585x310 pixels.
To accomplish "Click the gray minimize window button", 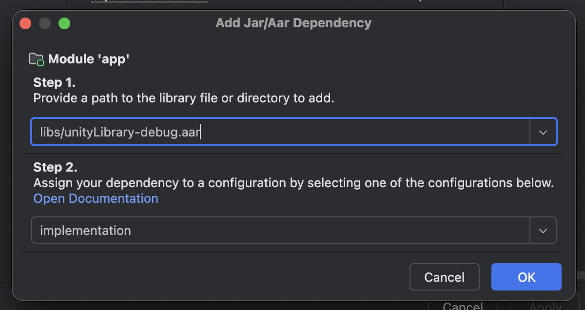I will (x=45, y=23).
